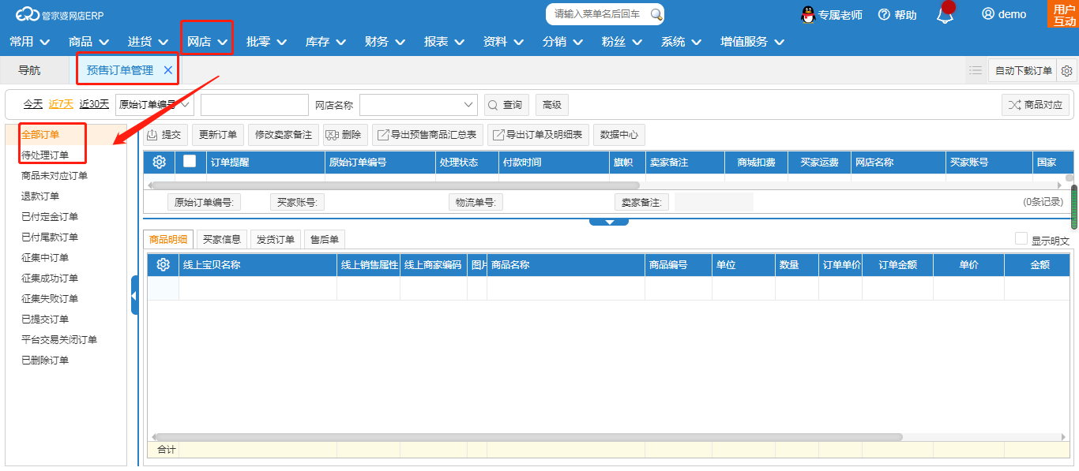Switch to the 买家信息 tab
Viewport: 1079px width, 471px height.
(x=221, y=239)
